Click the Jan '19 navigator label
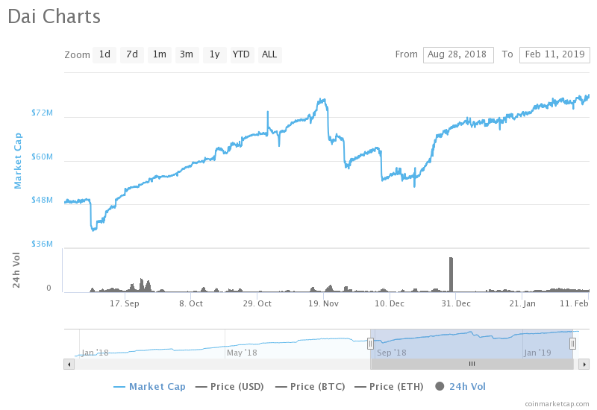Image resolution: width=597 pixels, height=410 pixels. [x=537, y=353]
